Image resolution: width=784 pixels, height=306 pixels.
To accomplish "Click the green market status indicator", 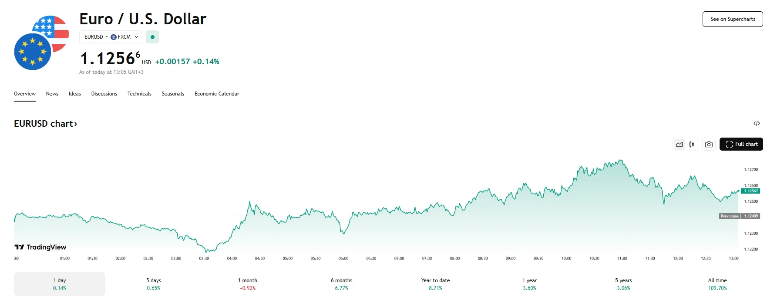I will [152, 37].
